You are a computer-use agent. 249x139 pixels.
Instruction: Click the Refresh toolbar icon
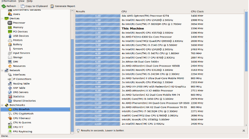point(4,6)
